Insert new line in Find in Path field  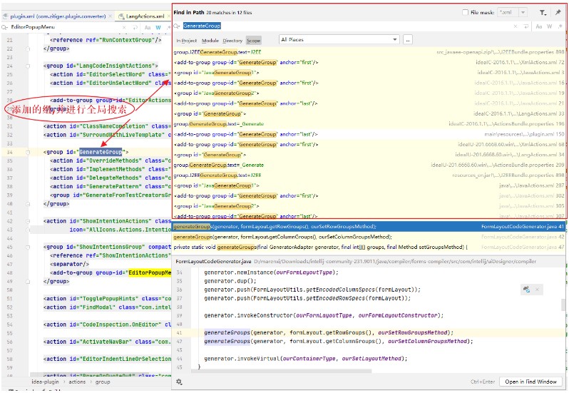pyautogui.click(x=526, y=26)
